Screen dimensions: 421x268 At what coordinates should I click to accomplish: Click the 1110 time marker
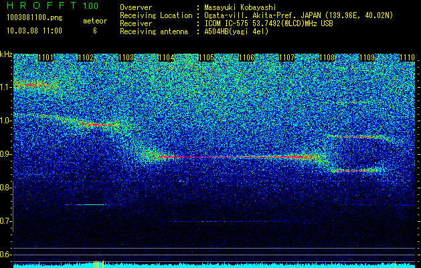pyautogui.click(x=408, y=58)
